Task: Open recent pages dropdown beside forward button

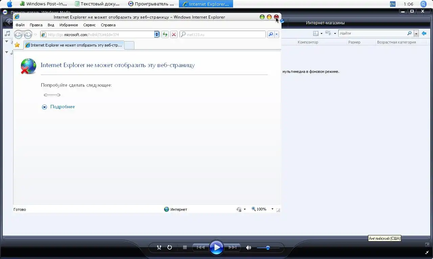Action: coord(35,34)
